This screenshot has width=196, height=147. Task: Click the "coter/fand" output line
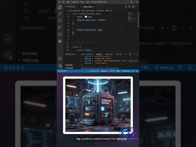96,63
